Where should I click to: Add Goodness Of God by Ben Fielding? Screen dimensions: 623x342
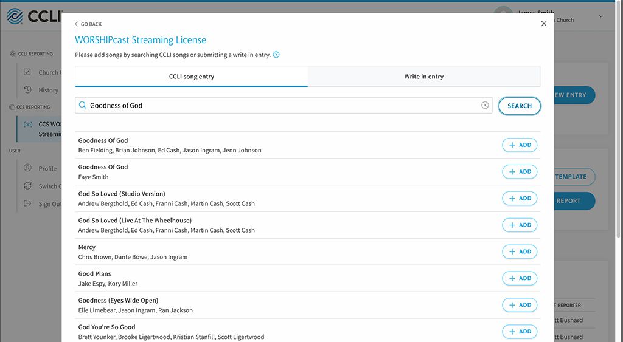[520, 145]
